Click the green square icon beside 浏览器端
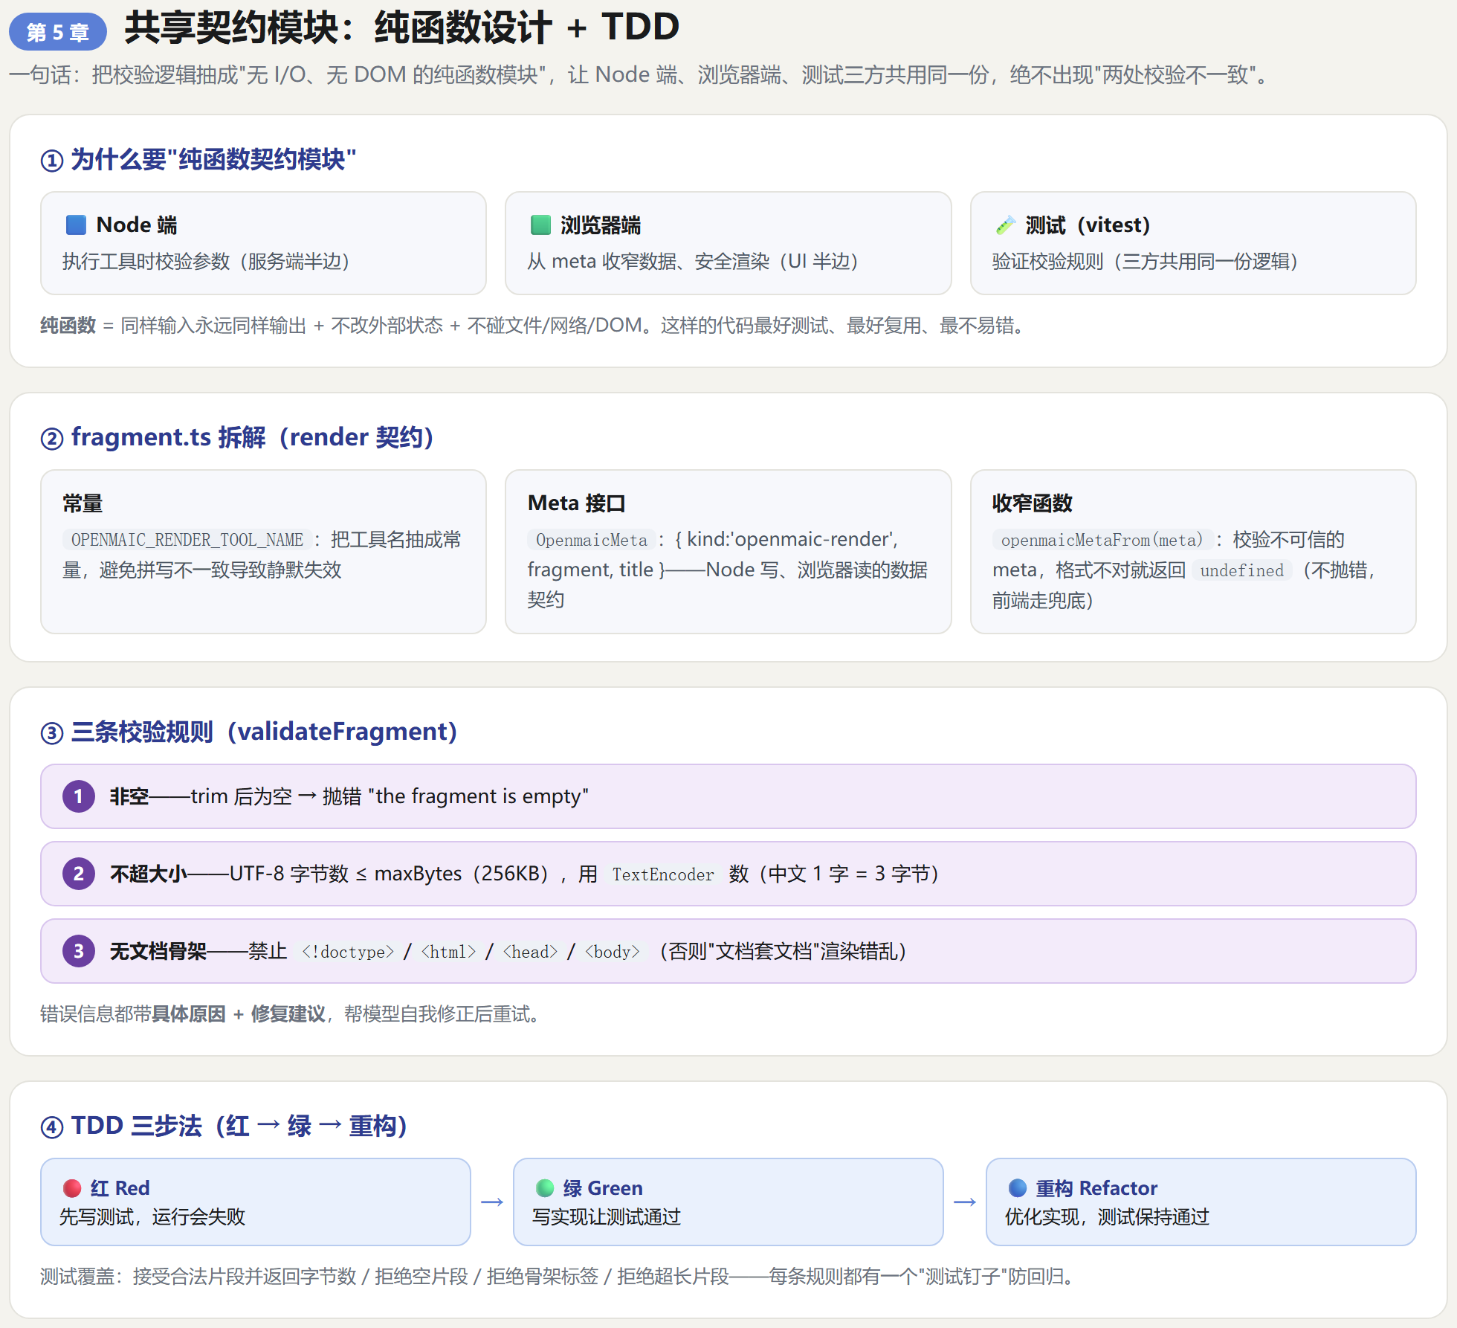The width and height of the screenshot is (1457, 1328). 540,225
